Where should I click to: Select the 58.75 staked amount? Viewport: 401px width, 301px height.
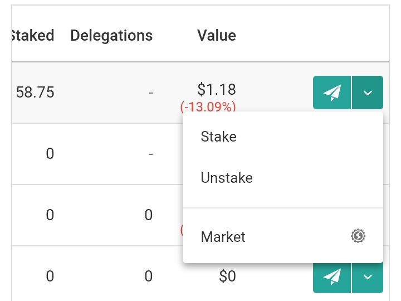pos(35,92)
